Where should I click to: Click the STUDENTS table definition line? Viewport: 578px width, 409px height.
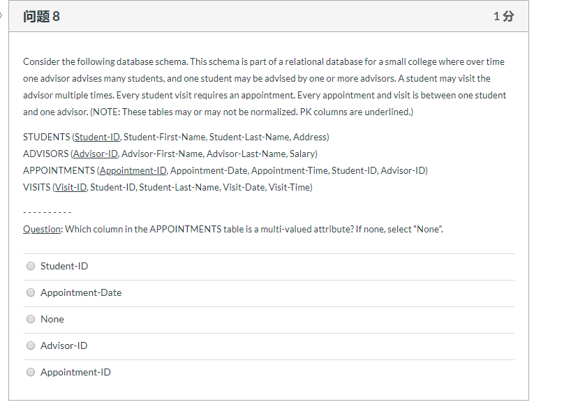175,137
